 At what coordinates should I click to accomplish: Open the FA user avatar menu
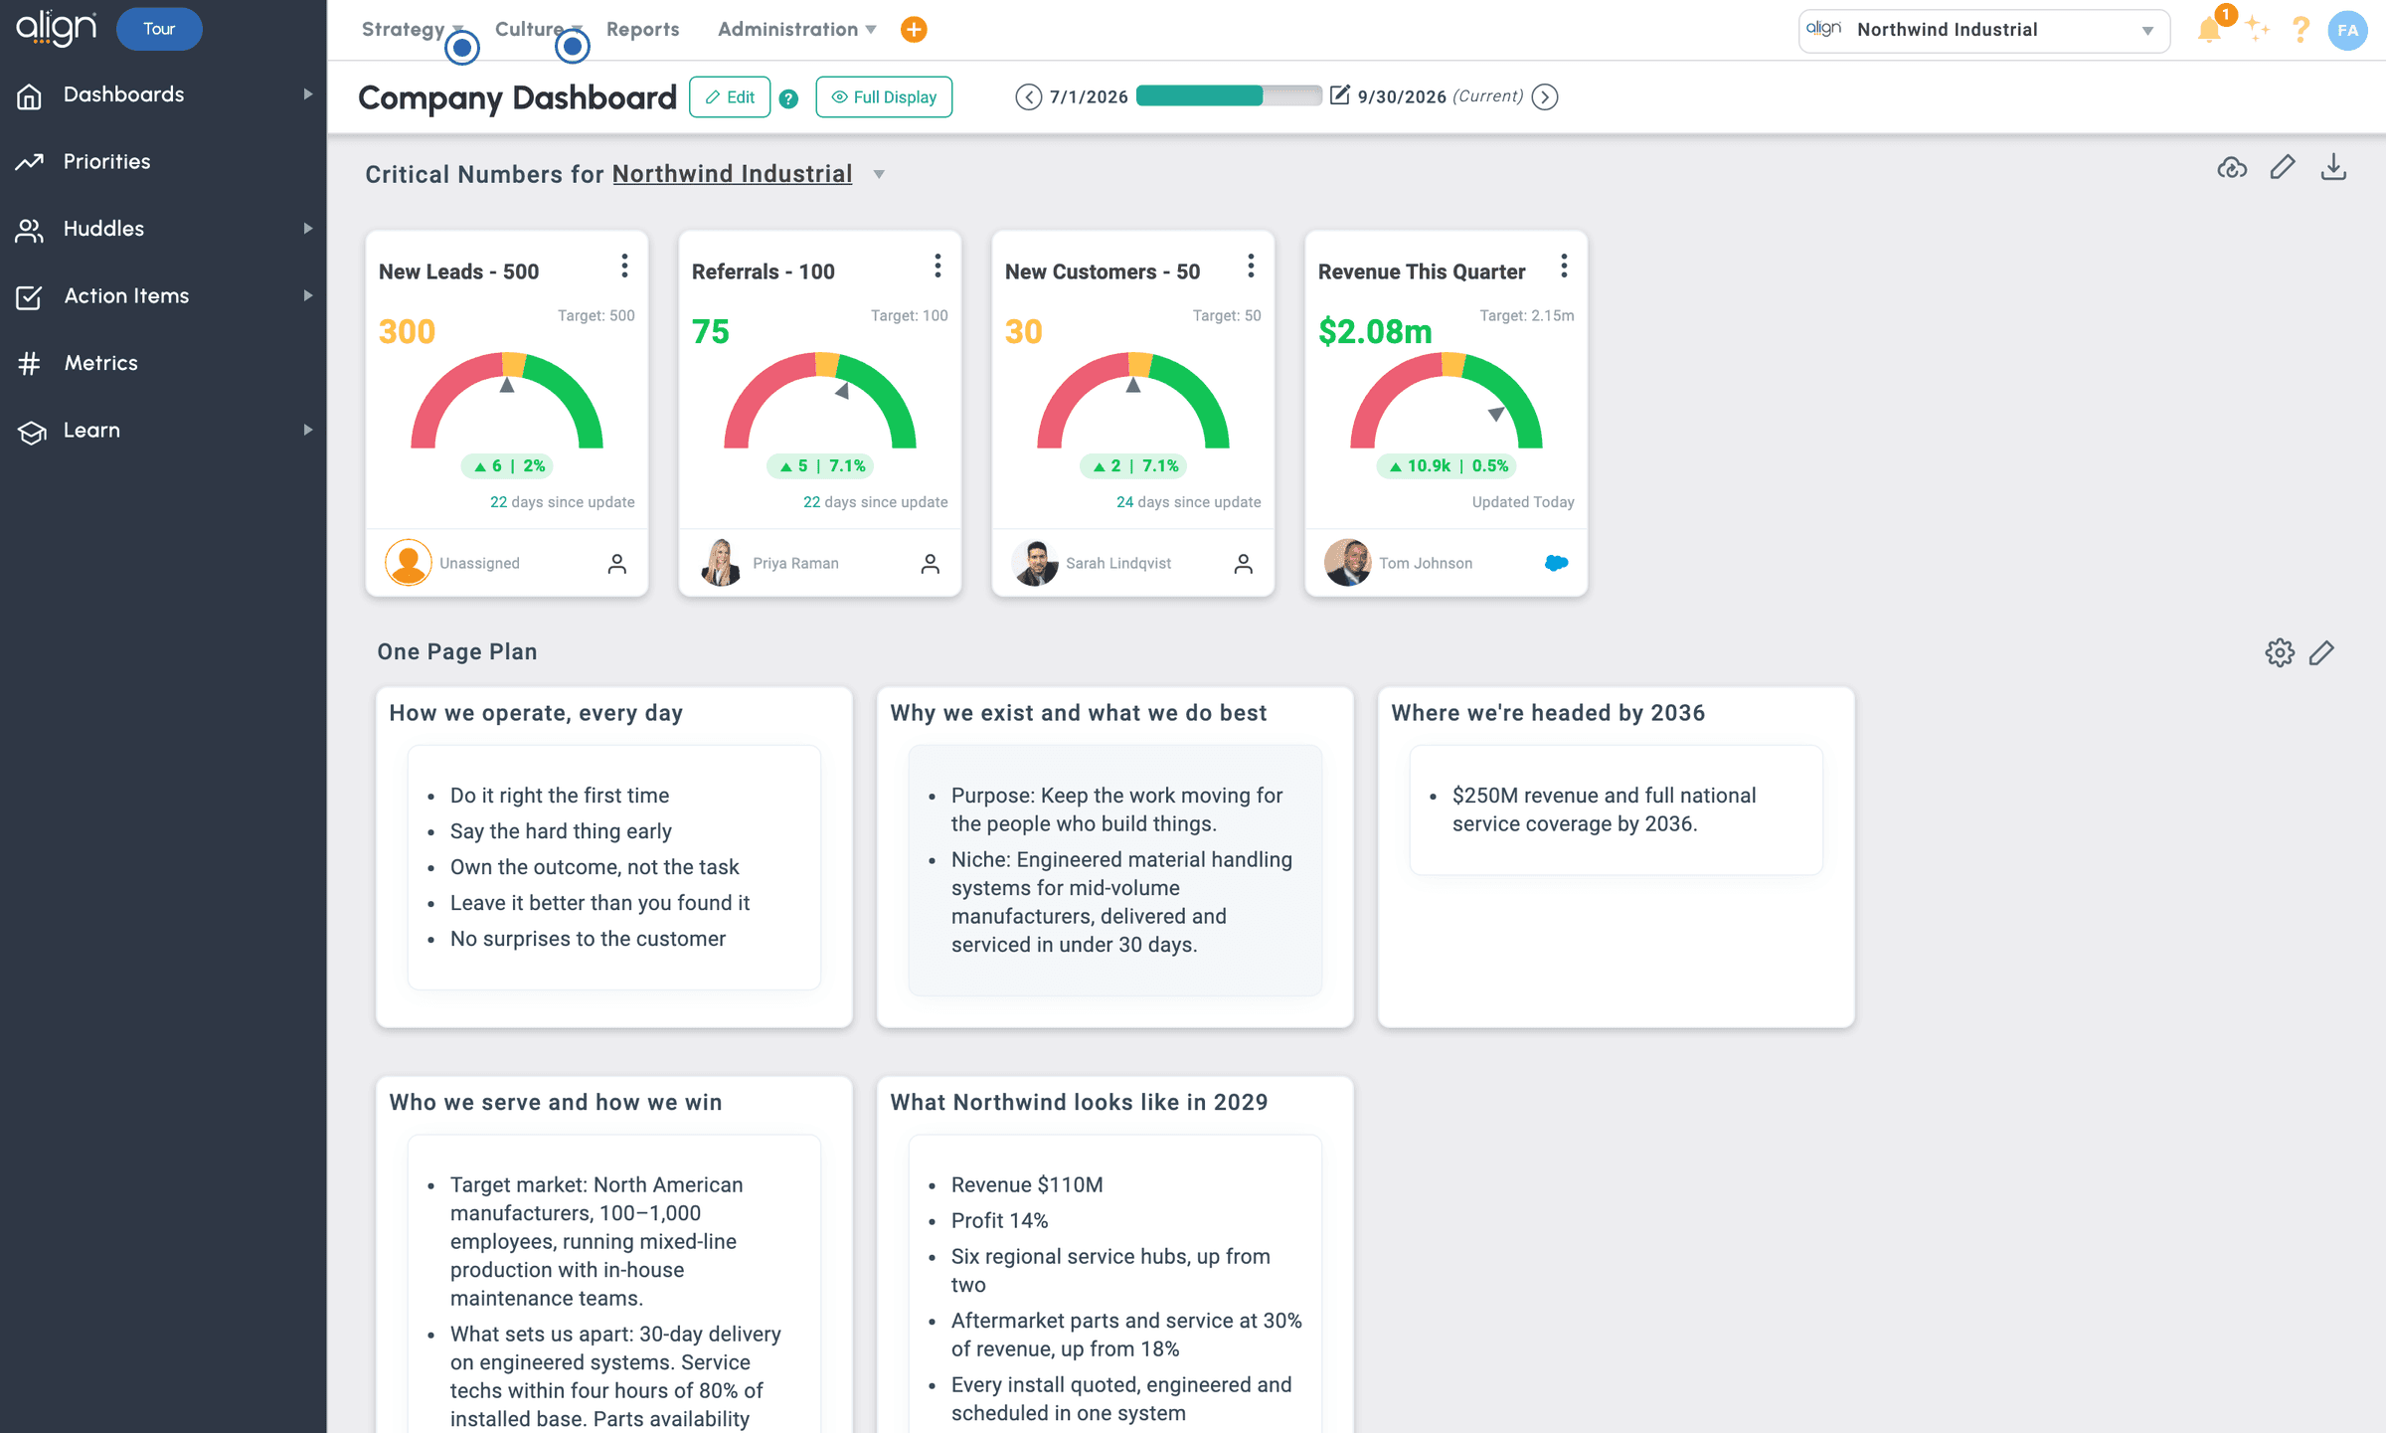point(2347,30)
